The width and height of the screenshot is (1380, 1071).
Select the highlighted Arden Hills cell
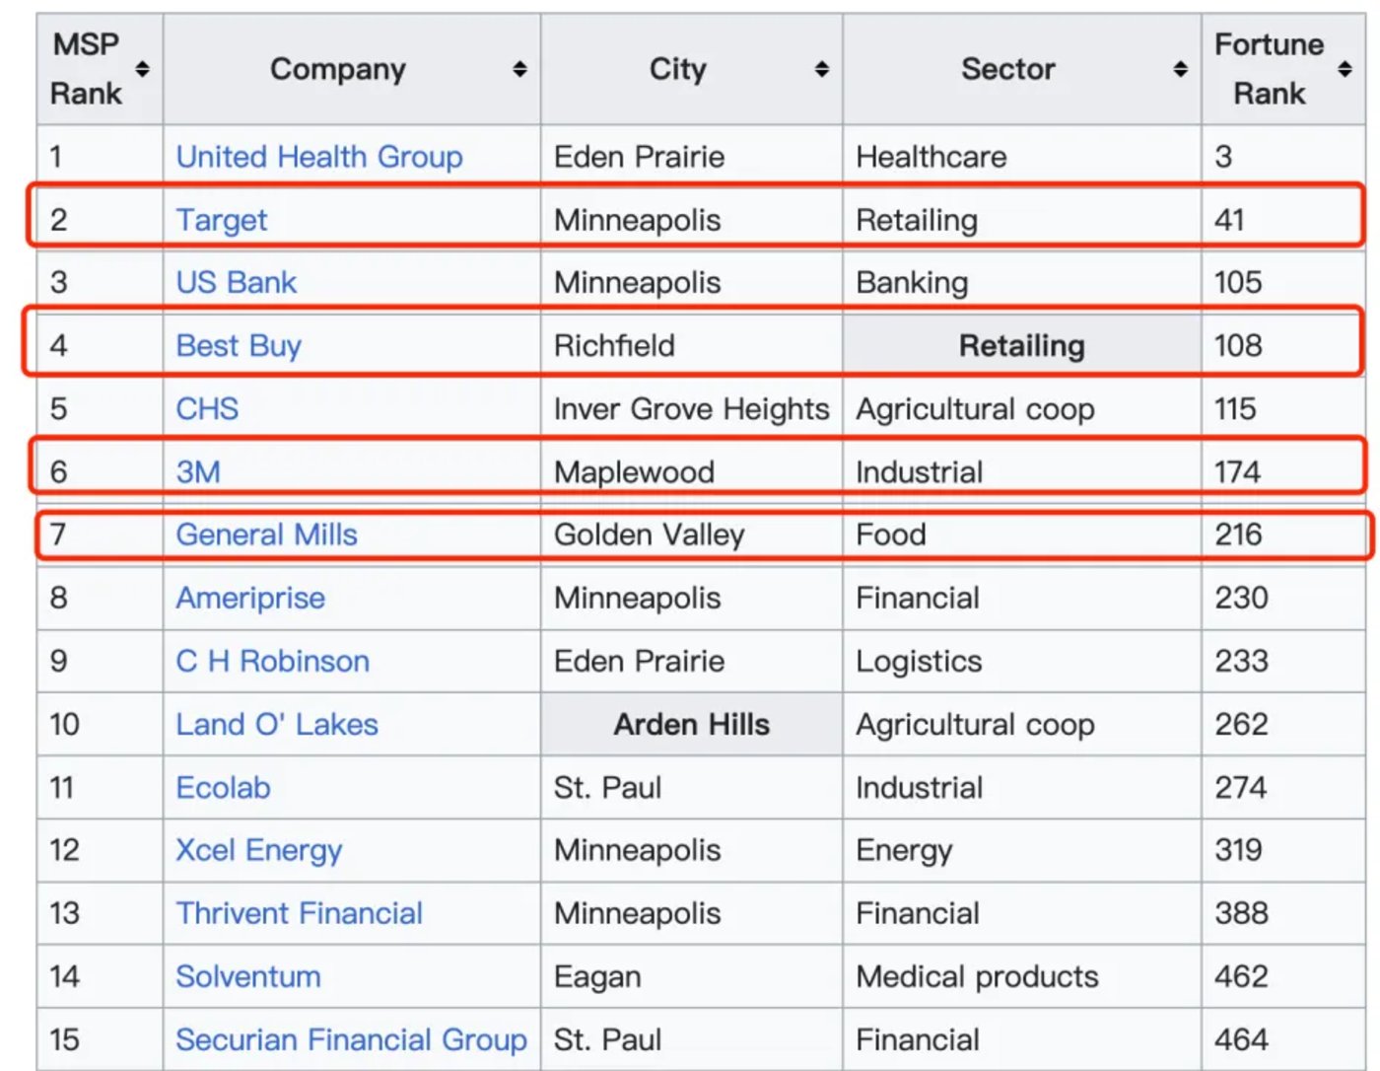tap(691, 725)
